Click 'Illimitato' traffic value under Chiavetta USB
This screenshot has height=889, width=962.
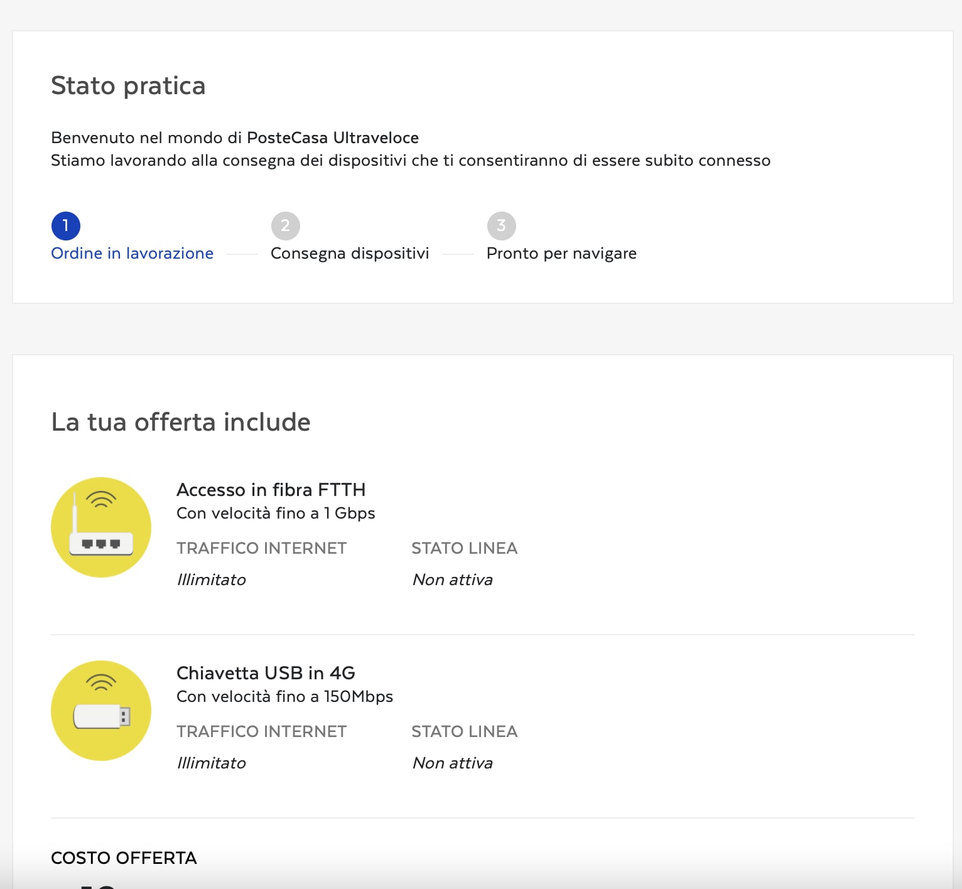pos(212,763)
